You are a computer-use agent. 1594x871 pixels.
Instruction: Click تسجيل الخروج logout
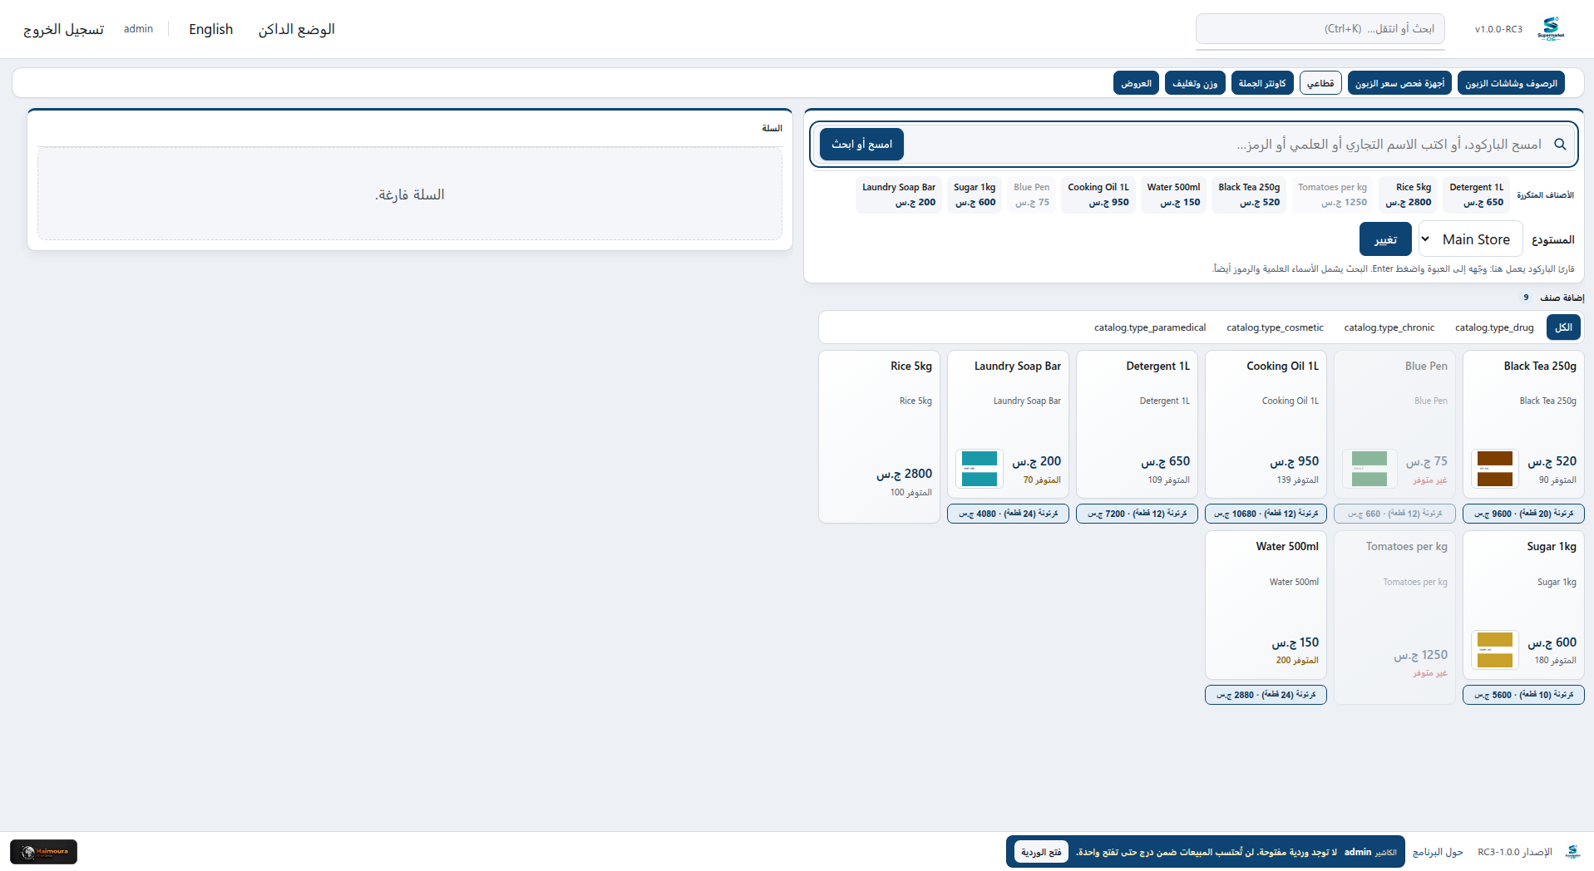63,29
